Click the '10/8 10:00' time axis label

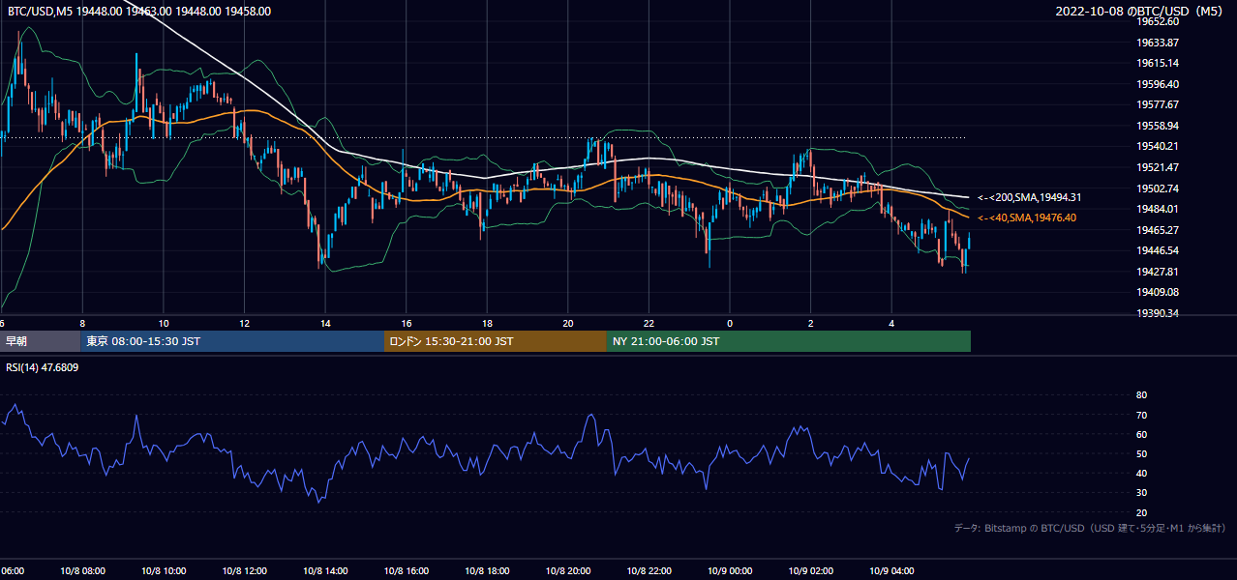[164, 571]
